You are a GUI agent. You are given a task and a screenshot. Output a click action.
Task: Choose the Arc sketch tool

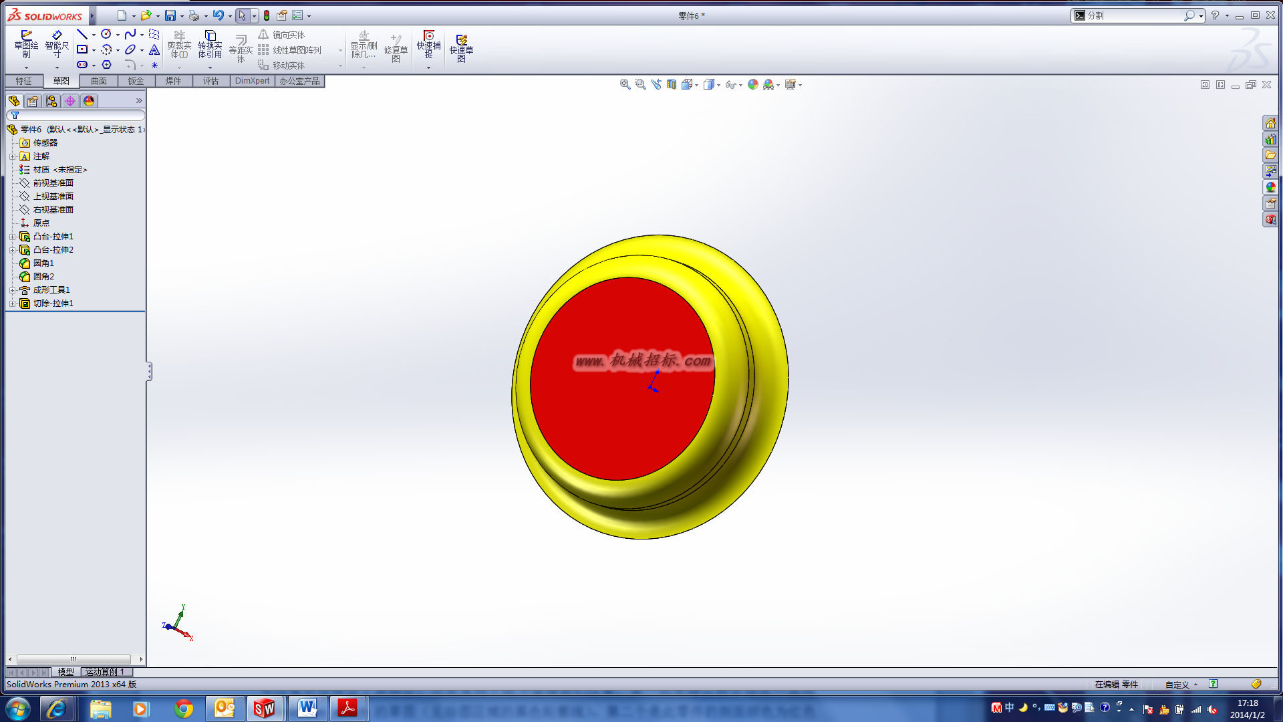click(106, 49)
